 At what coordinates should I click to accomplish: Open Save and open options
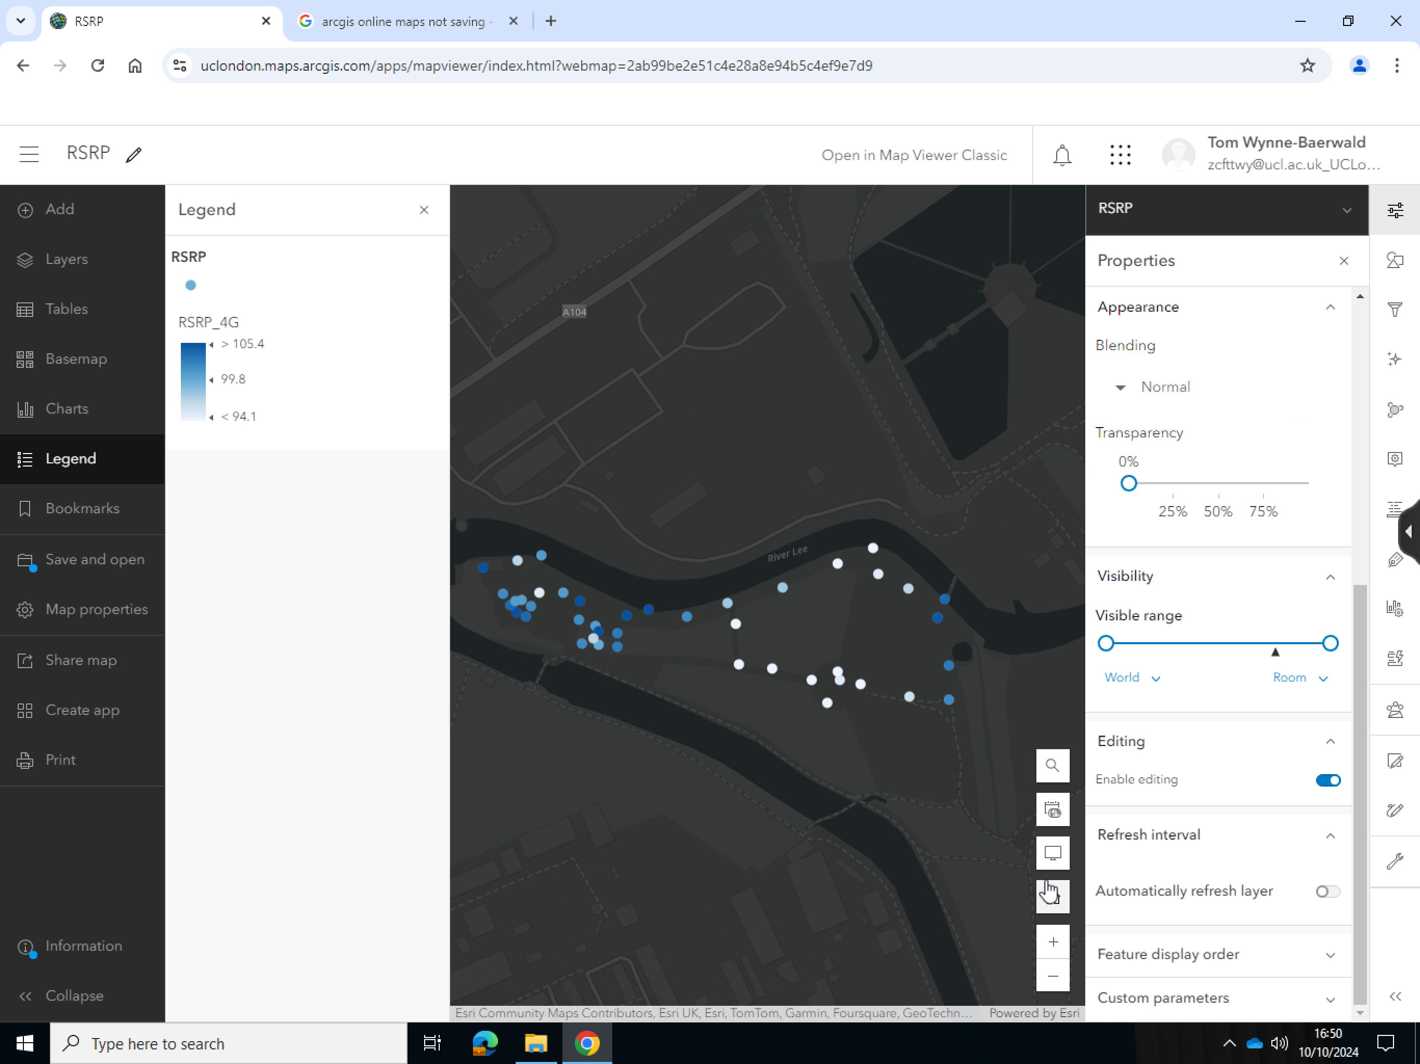point(82,560)
